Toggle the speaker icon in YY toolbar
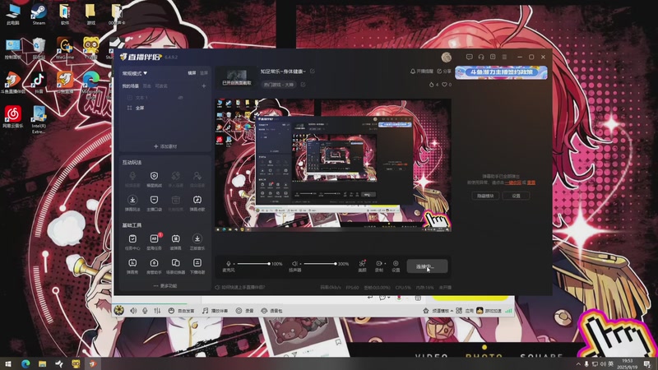Viewport: 658px width, 370px height. pos(133,311)
